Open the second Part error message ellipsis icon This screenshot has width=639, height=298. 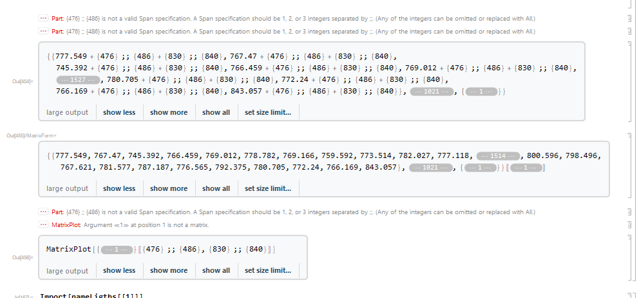(43, 31)
